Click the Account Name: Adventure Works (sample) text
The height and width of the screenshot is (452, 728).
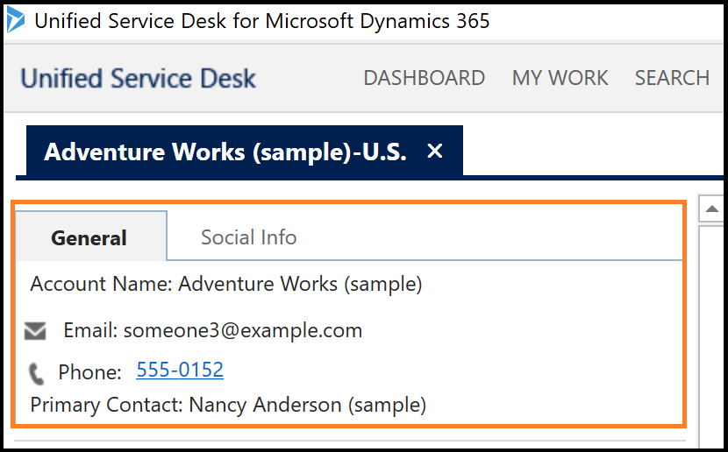[226, 284]
